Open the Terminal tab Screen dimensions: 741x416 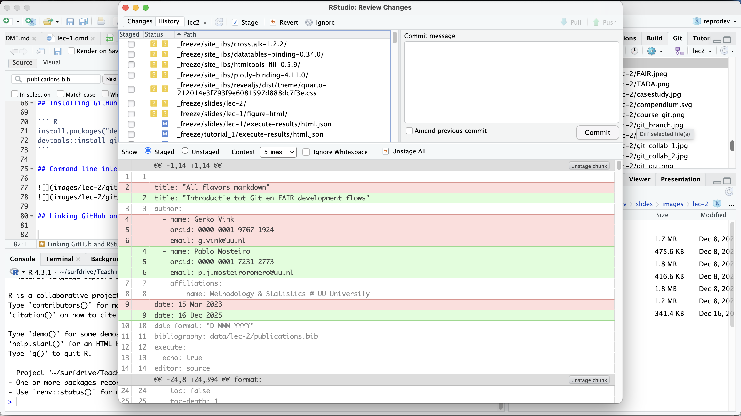59,259
